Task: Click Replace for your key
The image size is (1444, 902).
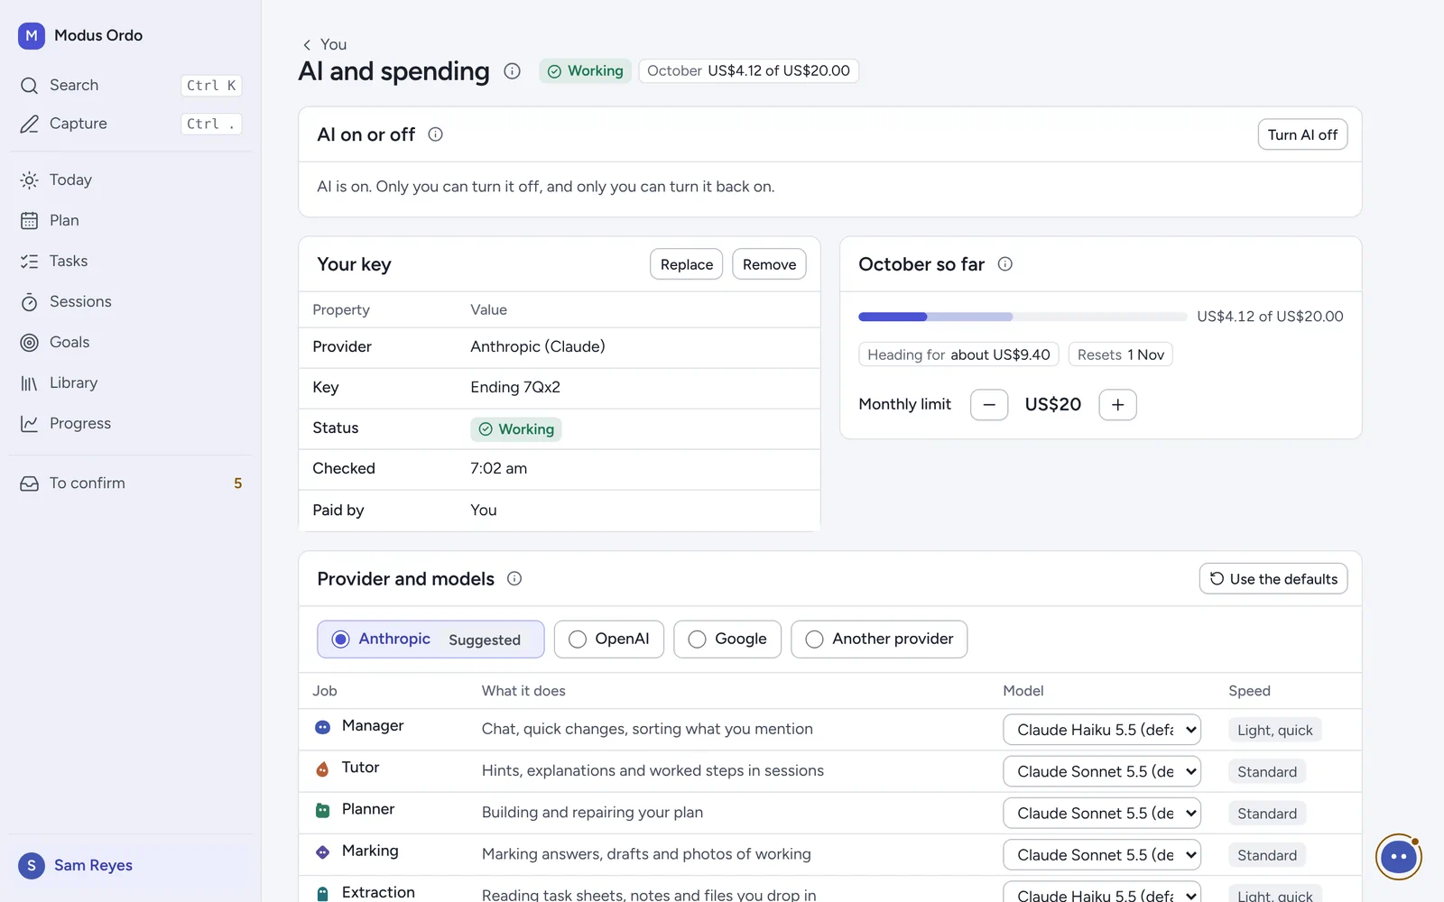Action: 686,264
